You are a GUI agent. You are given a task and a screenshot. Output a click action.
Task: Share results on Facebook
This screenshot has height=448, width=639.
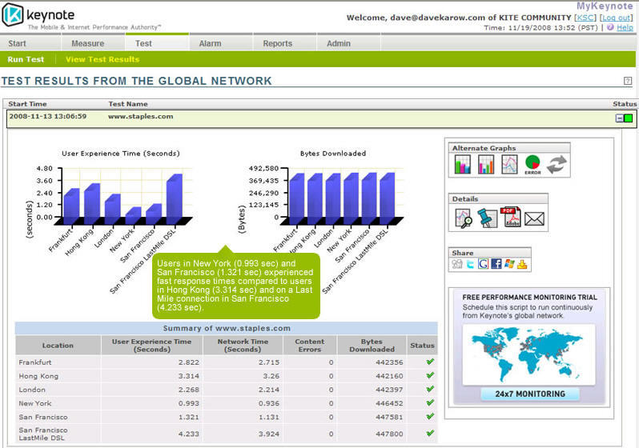click(496, 264)
